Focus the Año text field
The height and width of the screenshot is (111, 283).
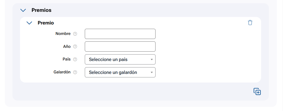[120, 46]
